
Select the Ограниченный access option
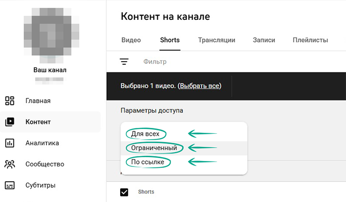click(154, 148)
